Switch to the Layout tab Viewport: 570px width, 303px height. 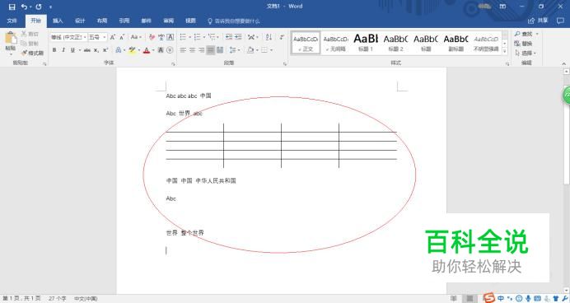[102, 21]
